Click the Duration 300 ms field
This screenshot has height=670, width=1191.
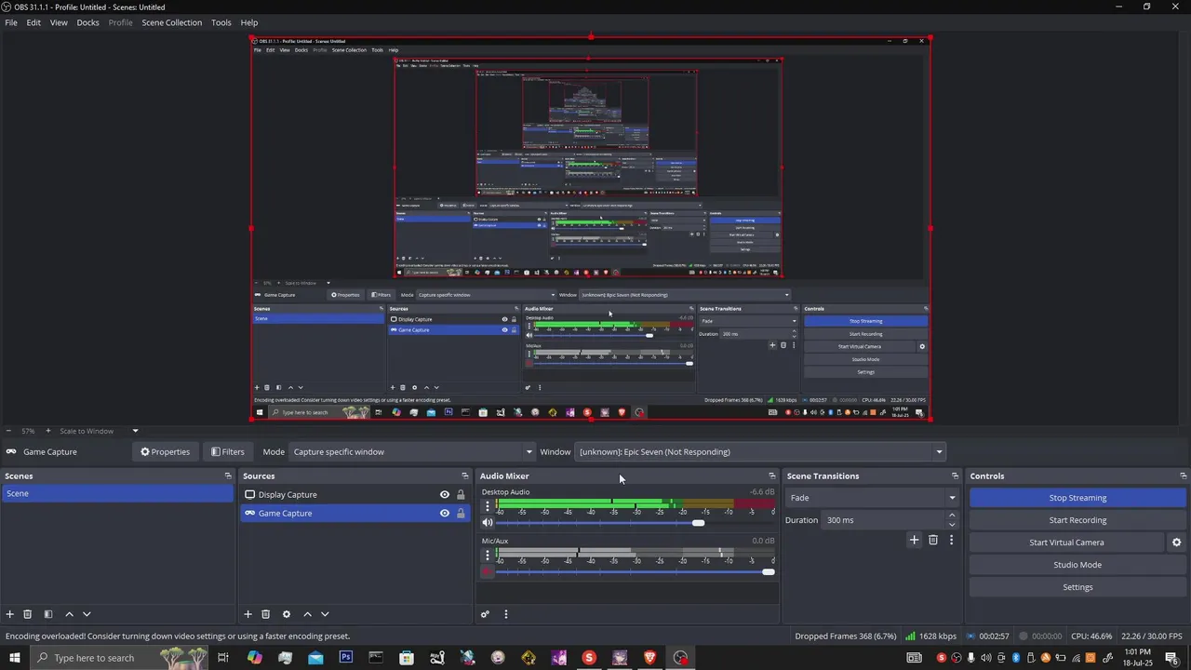pyautogui.click(x=883, y=520)
